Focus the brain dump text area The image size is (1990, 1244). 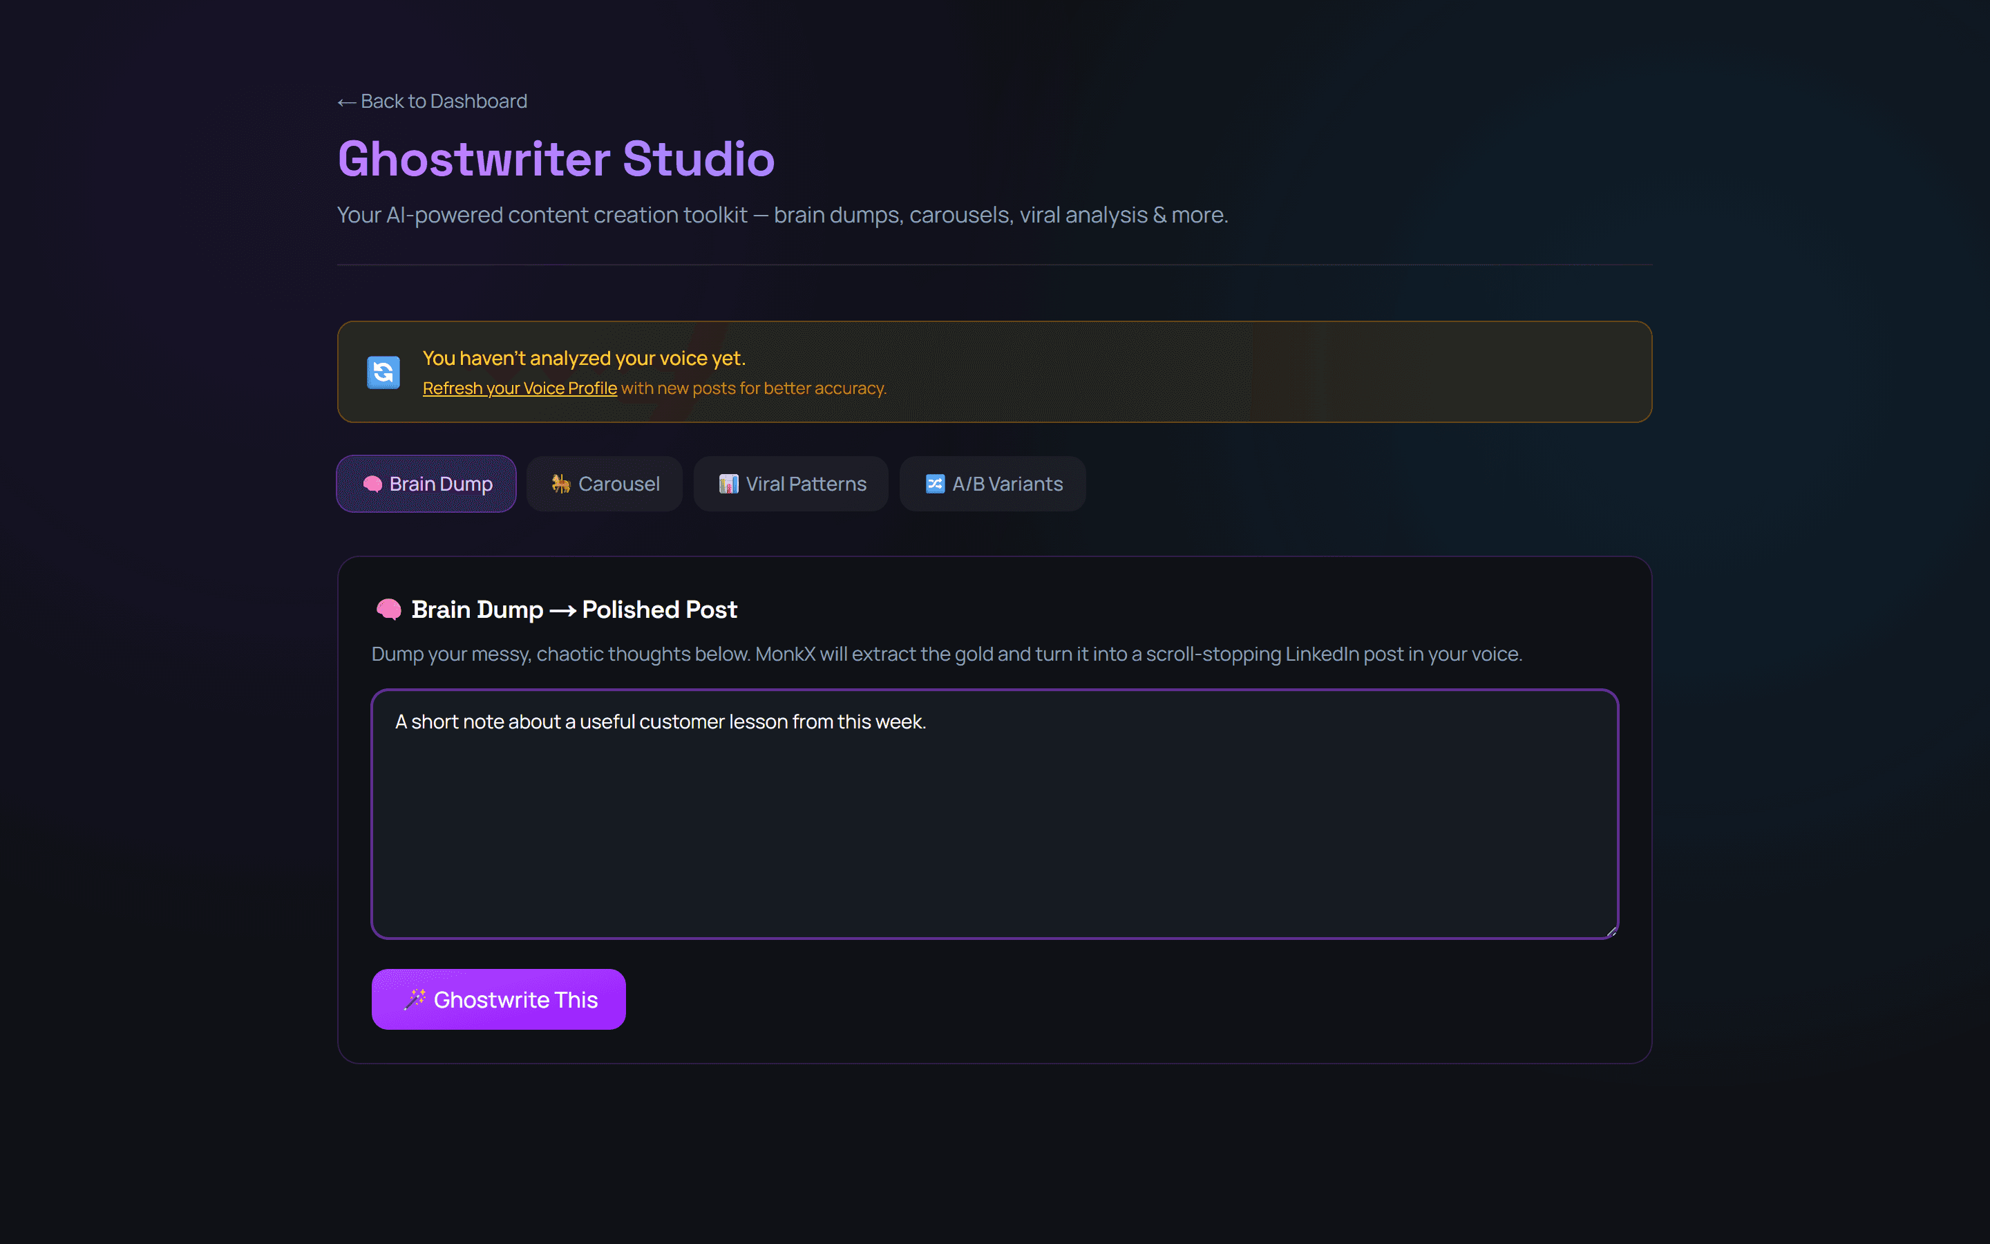[x=995, y=813]
